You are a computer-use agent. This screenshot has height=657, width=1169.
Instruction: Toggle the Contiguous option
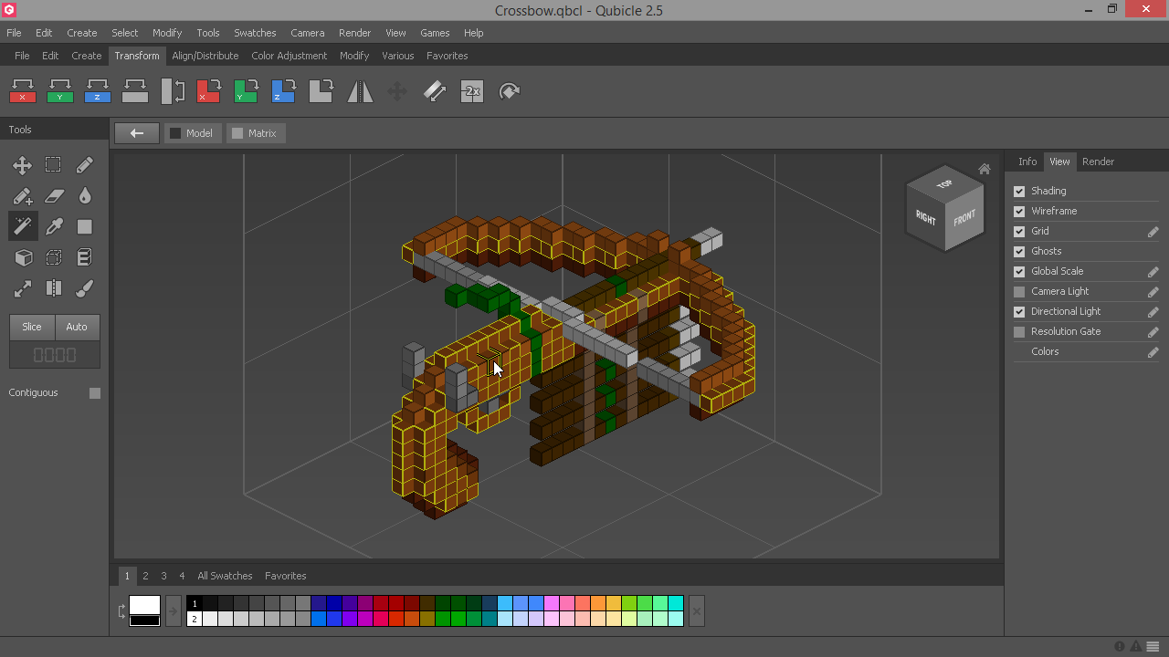point(95,392)
